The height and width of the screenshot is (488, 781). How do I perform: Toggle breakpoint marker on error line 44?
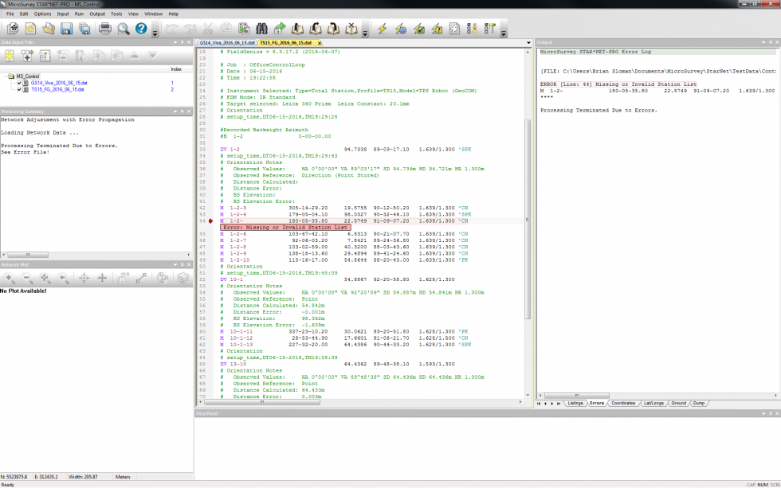tap(211, 220)
